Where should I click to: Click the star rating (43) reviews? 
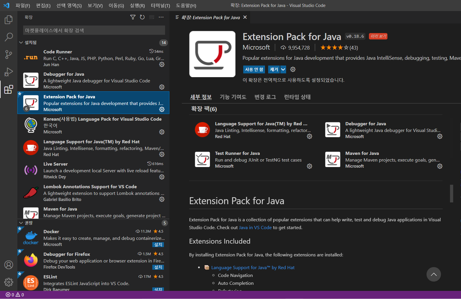pos(339,48)
